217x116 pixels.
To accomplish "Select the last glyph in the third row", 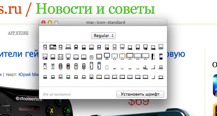I will pos(161,67).
